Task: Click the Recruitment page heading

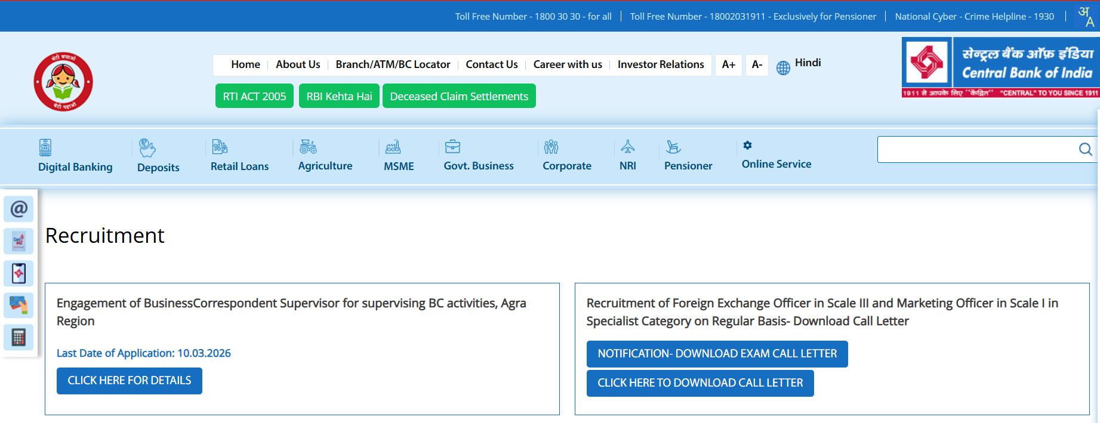Action: point(105,236)
